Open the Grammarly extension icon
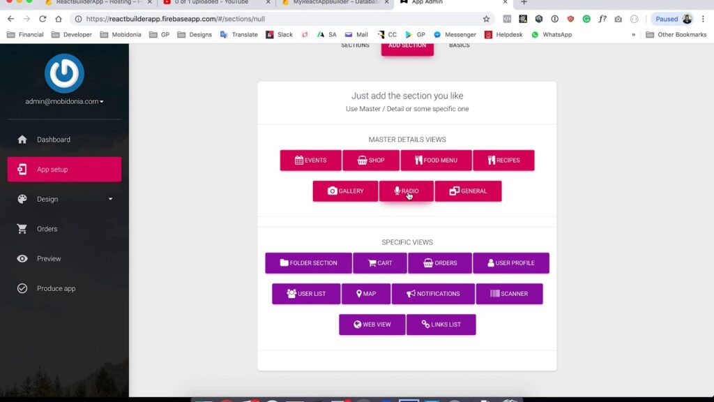Screen dimensions: 714x402 586,19
